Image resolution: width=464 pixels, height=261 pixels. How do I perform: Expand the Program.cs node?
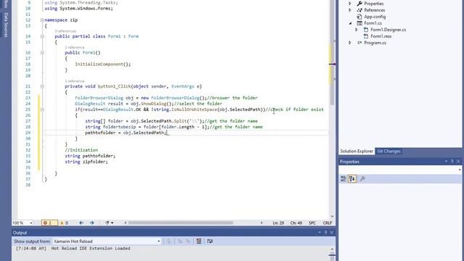(349, 43)
